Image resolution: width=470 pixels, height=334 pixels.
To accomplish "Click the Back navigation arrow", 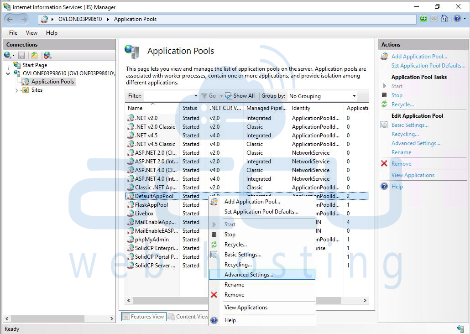I will [10, 20].
